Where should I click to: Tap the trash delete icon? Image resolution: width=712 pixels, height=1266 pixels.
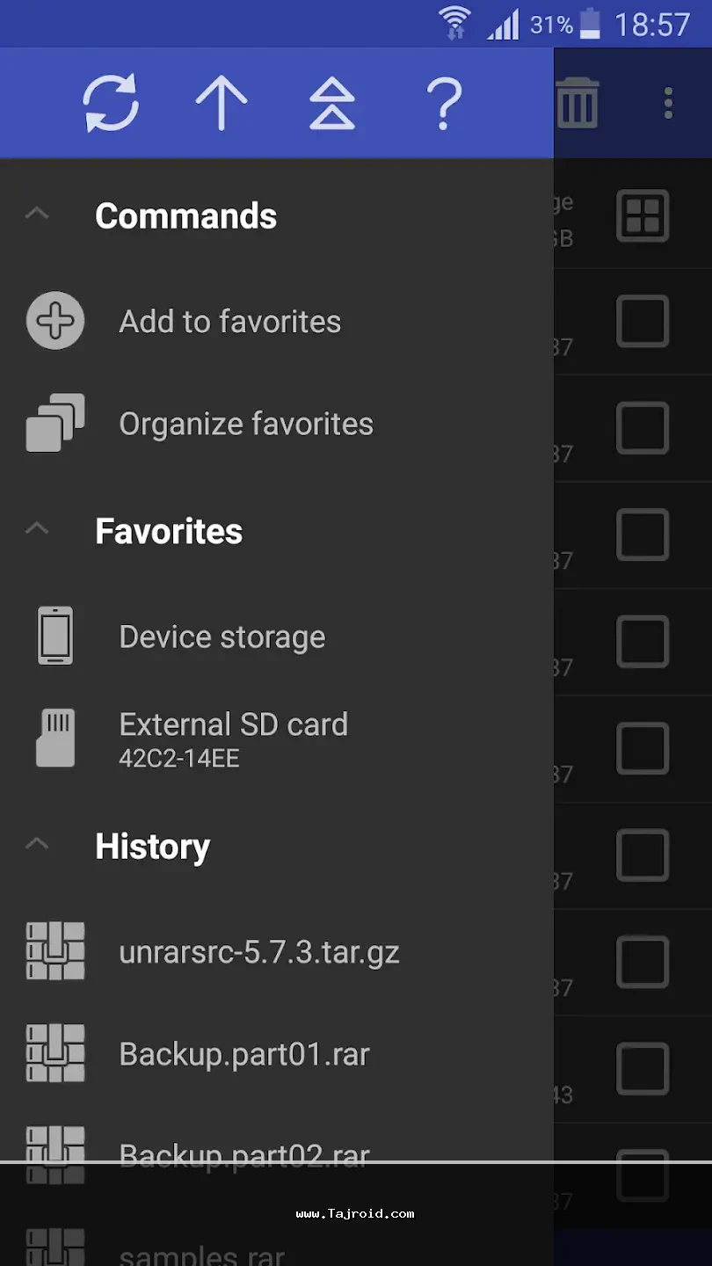click(578, 103)
